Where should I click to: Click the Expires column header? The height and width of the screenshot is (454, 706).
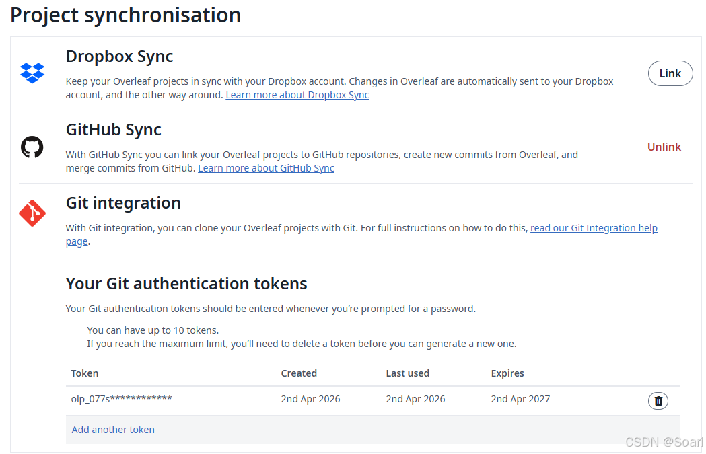click(507, 373)
